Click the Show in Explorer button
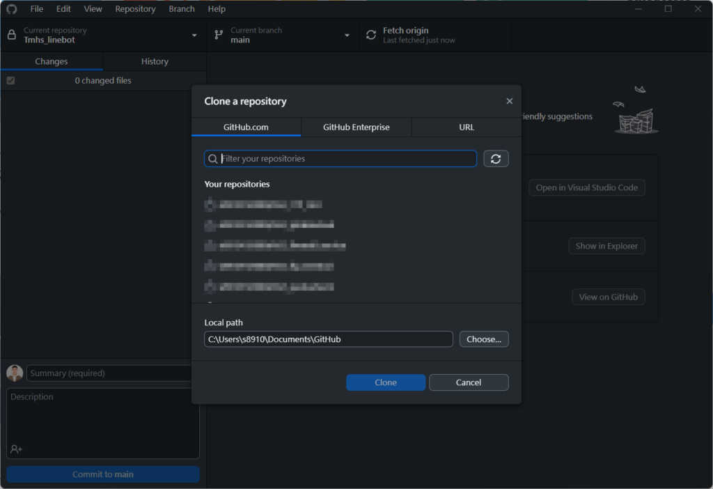Viewport: 713px width, 489px height. click(x=606, y=246)
